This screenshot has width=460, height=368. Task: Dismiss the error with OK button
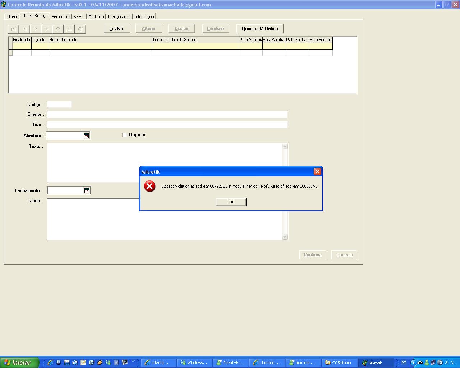(x=231, y=202)
